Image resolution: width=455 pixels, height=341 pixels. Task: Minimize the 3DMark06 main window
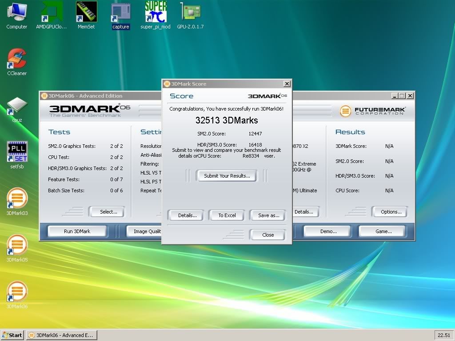[x=394, y=96]
